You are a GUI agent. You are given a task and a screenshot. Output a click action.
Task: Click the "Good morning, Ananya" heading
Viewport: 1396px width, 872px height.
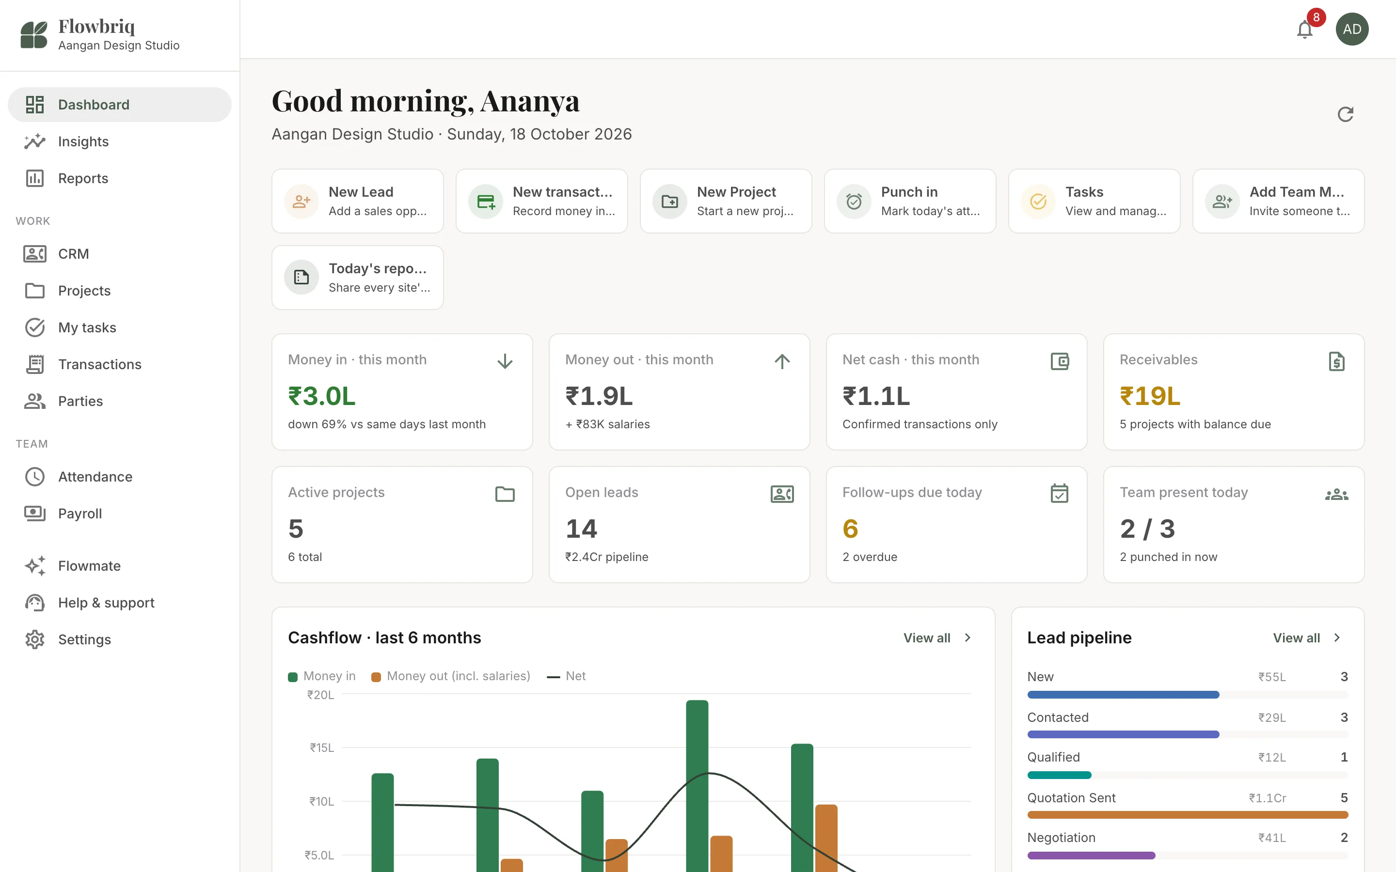pyautogui.click(x=426, y=100)
